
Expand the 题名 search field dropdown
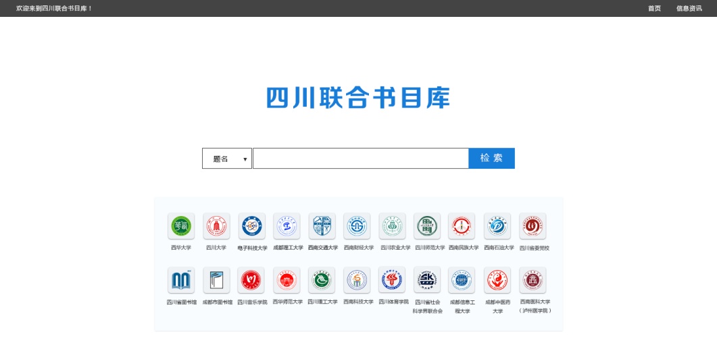click(x=227, y=159)
